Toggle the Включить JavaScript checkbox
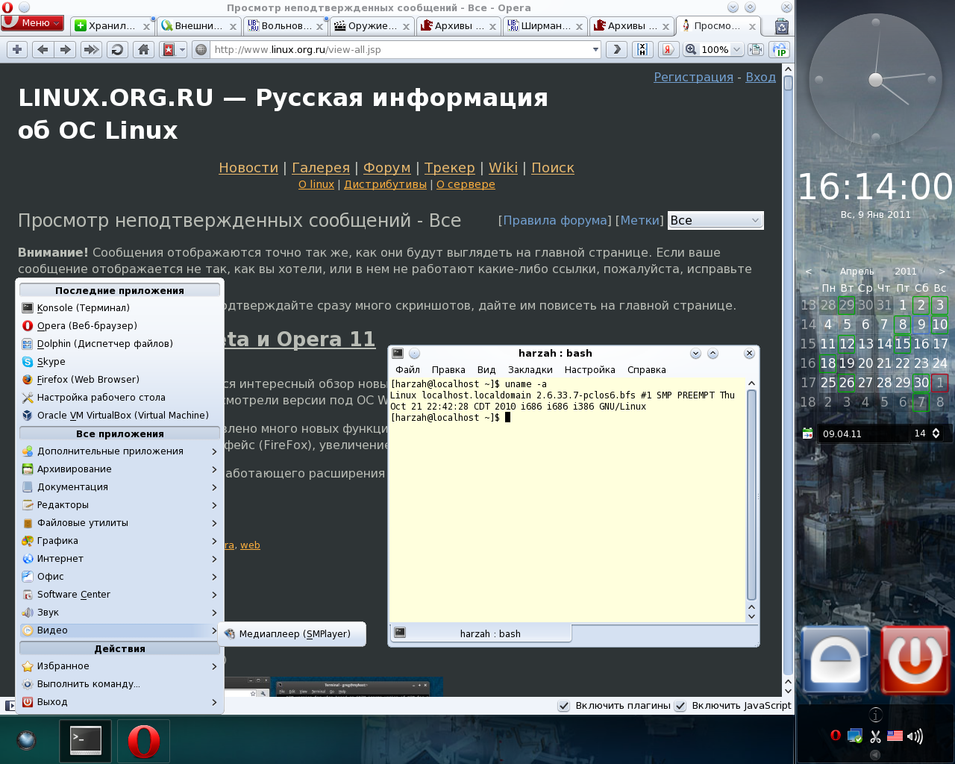Screen dimensions: 955x764 click(680, 706)
